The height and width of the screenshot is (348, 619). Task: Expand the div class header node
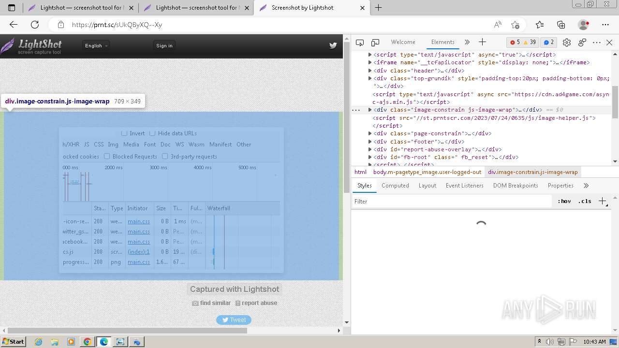(370, 71)
